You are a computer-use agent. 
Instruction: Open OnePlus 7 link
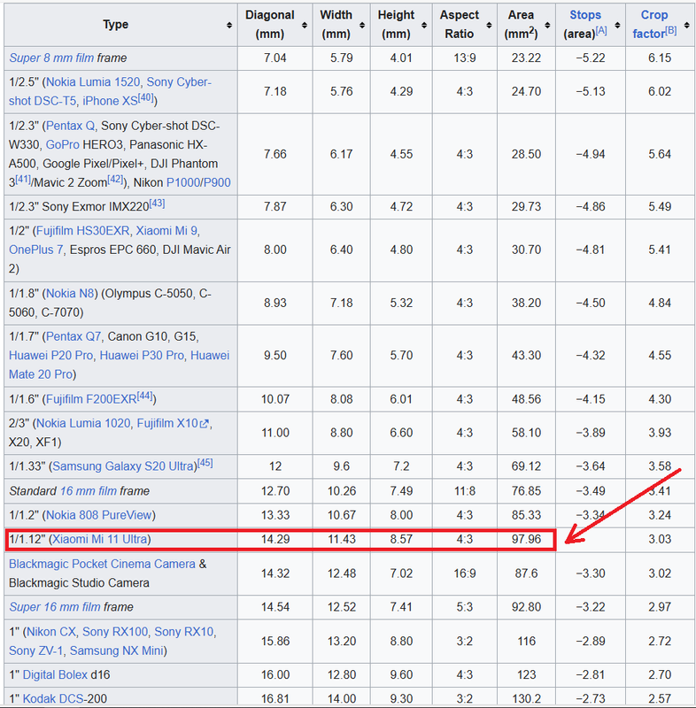click(x=36, y=250)
